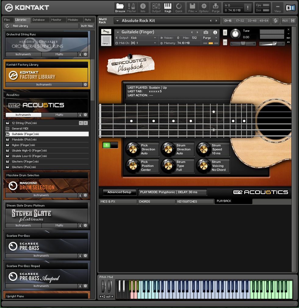Switch to the Database tab

tap(39, 20)
